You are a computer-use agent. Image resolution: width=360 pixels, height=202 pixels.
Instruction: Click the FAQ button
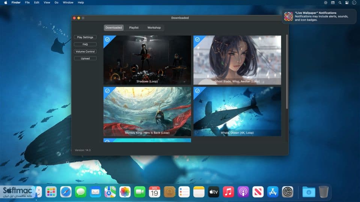tap(85, 45)
